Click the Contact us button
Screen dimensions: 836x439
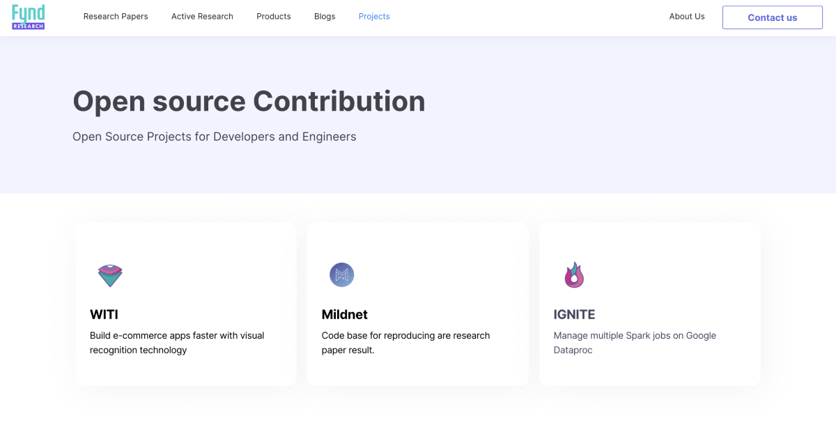(x=772, y=17)
